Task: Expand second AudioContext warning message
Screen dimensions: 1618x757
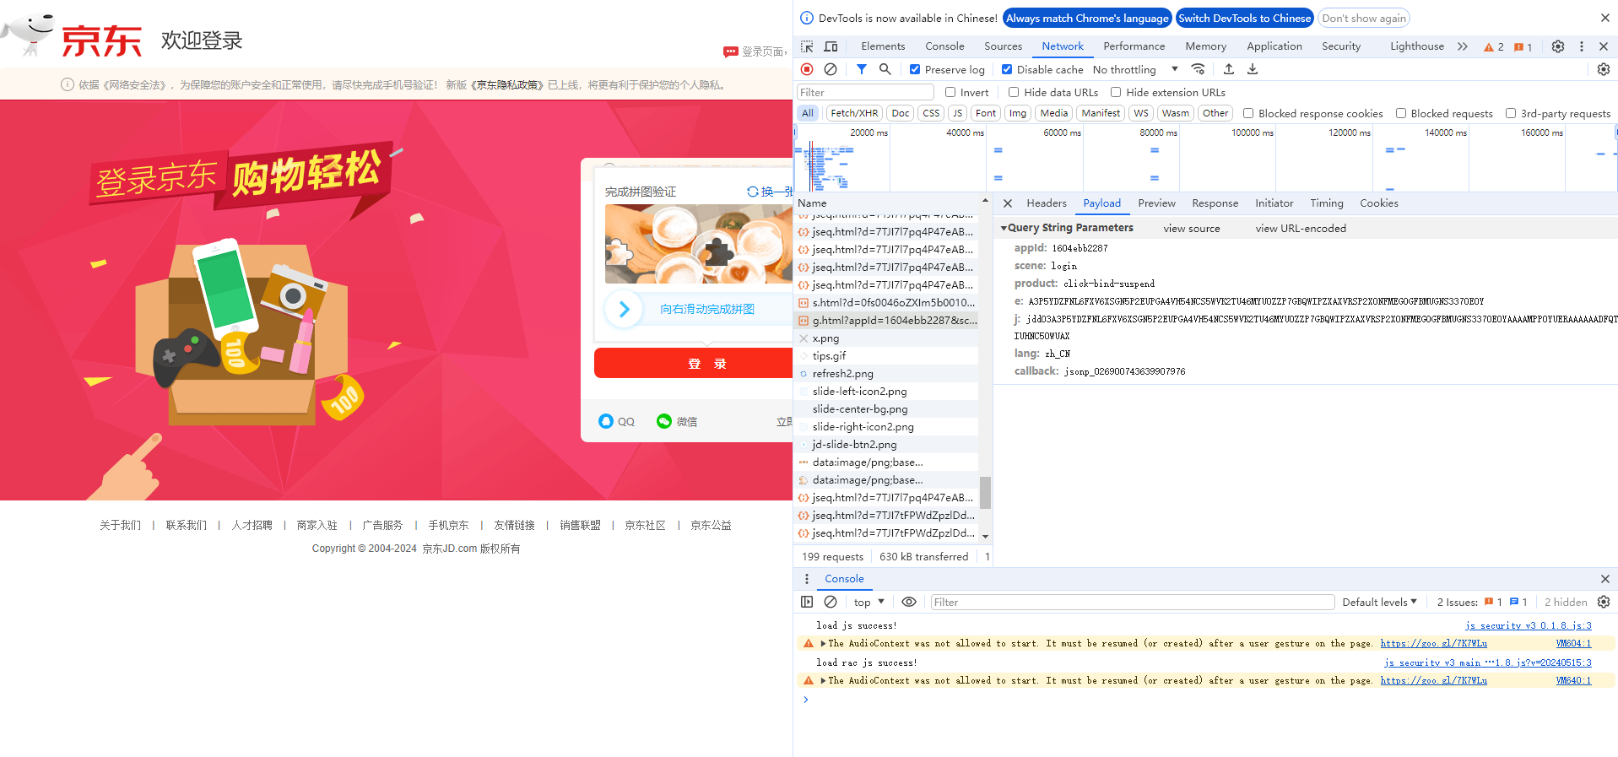Action: pos(823,680)
